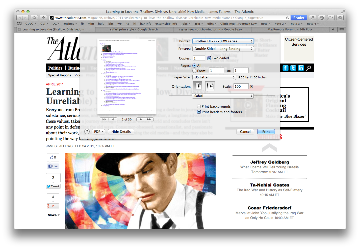
Task: Select the From page range radio button
Action: coord(194,71)
